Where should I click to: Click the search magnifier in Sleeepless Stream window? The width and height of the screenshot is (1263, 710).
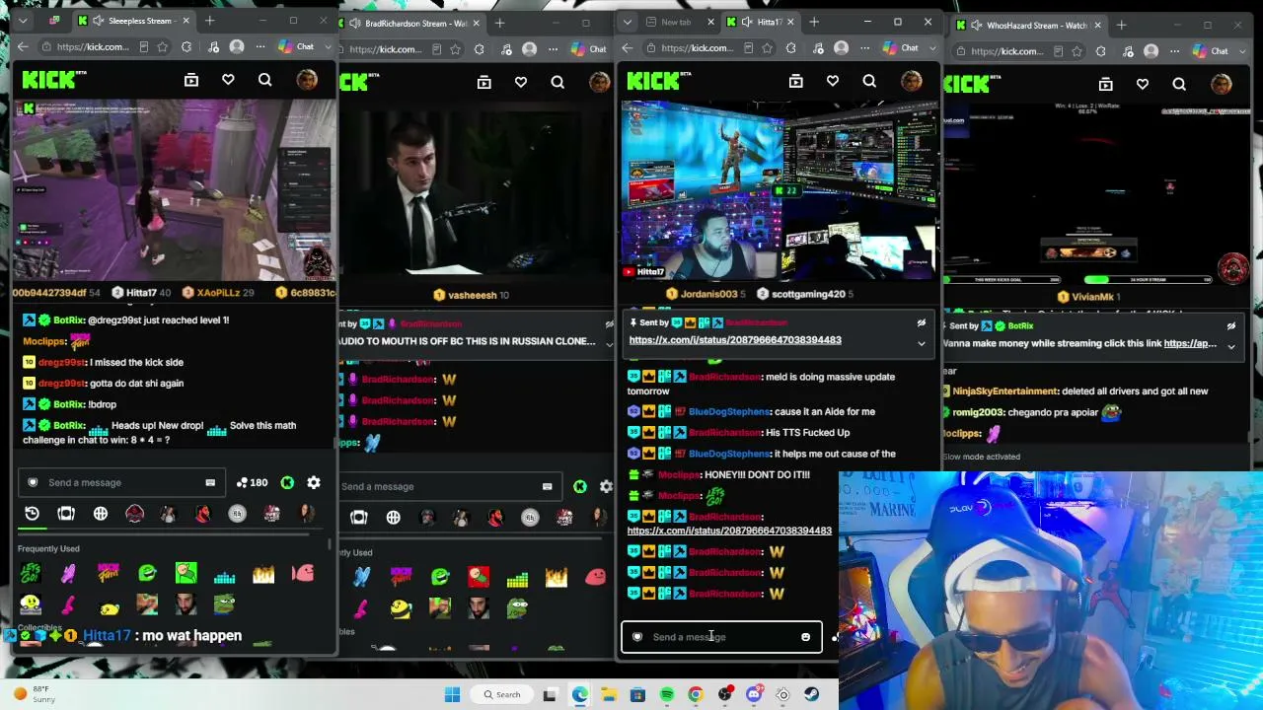coord(264,80)
